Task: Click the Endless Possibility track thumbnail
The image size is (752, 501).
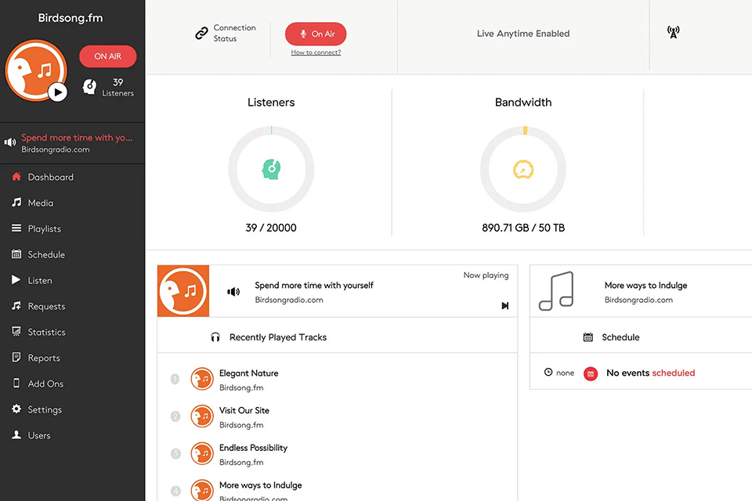Action: pyautogui.click(x=202, y=453)
